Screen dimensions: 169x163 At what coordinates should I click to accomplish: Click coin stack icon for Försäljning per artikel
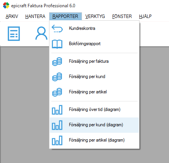57,92
